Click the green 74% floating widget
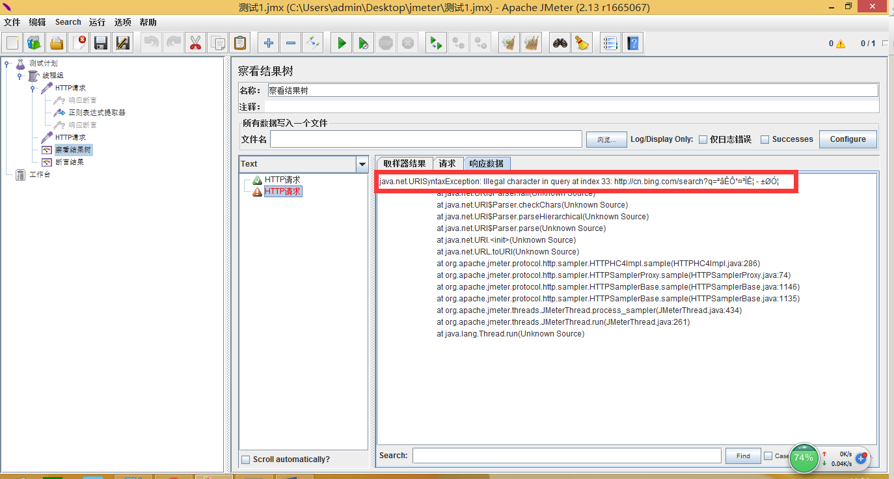 pyautogui.click(x=804, y=458)
